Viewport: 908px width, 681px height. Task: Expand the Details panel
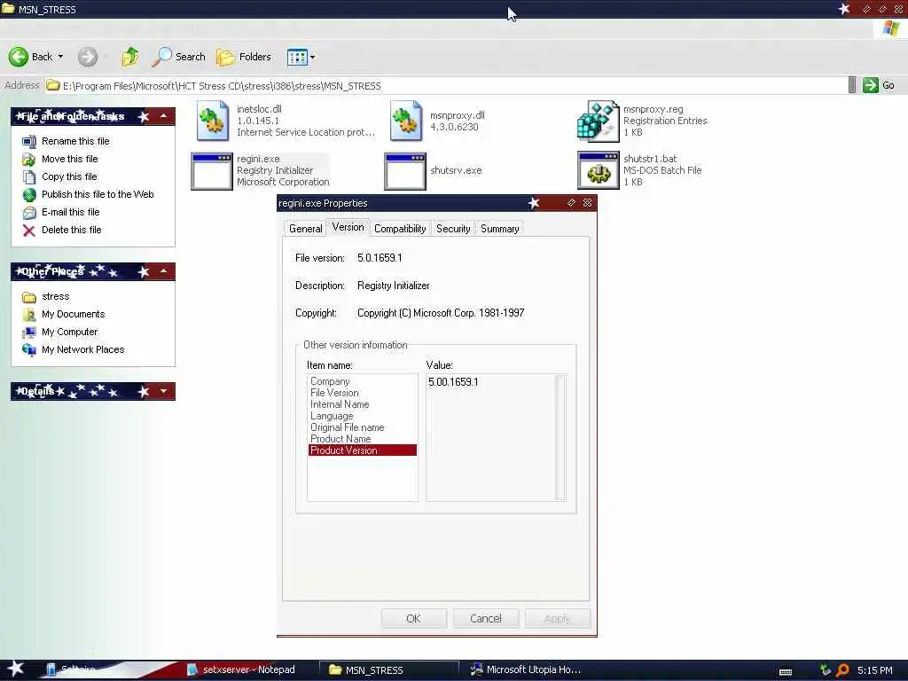tap(164, 391)
